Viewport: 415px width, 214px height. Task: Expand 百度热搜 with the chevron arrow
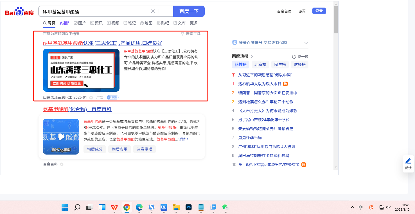point(252,56)
